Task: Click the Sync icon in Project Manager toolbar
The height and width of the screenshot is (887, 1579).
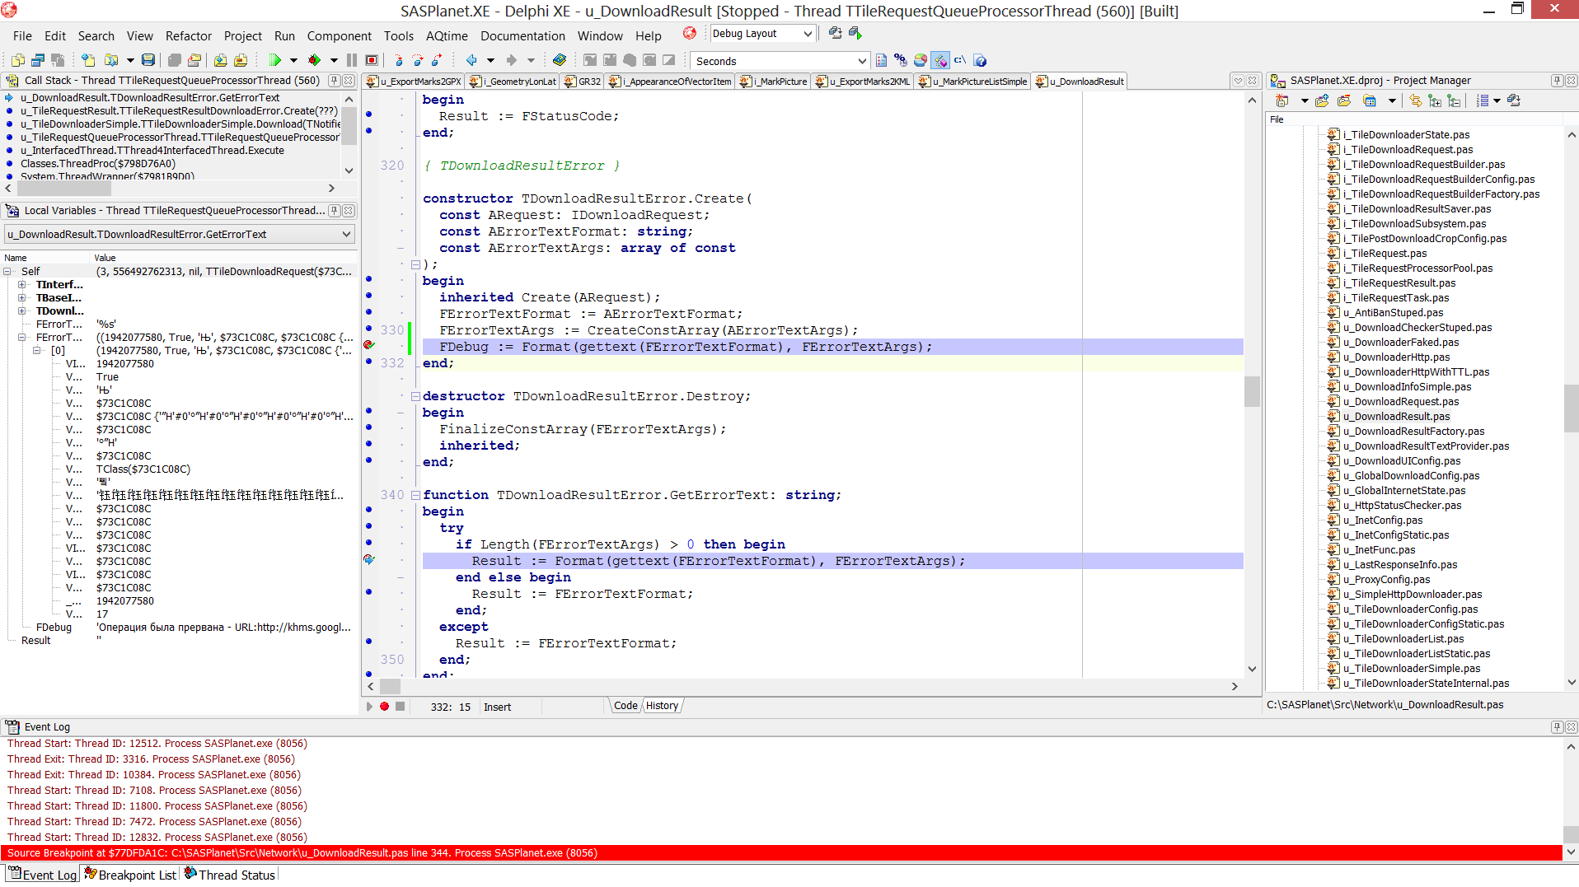Action: pyautogui.click(x=1415, y=100)
